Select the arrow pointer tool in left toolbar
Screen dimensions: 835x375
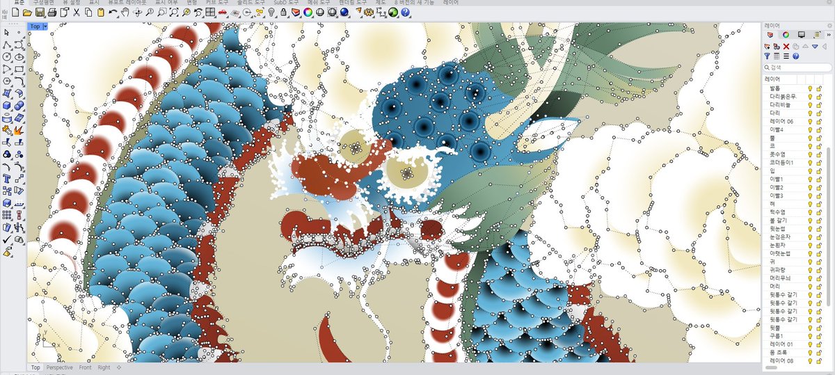point(8,32)
